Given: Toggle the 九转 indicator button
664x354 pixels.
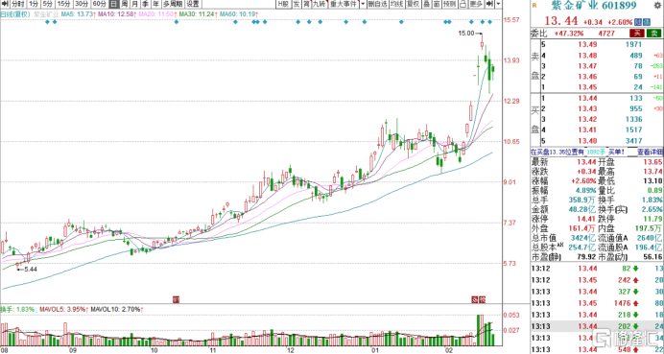Looking at the screenshot, I should (319, 4).
